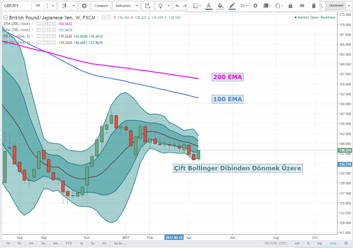Toggle the log scale option
This screenshot has height=248, width=353.
(320, 243)
